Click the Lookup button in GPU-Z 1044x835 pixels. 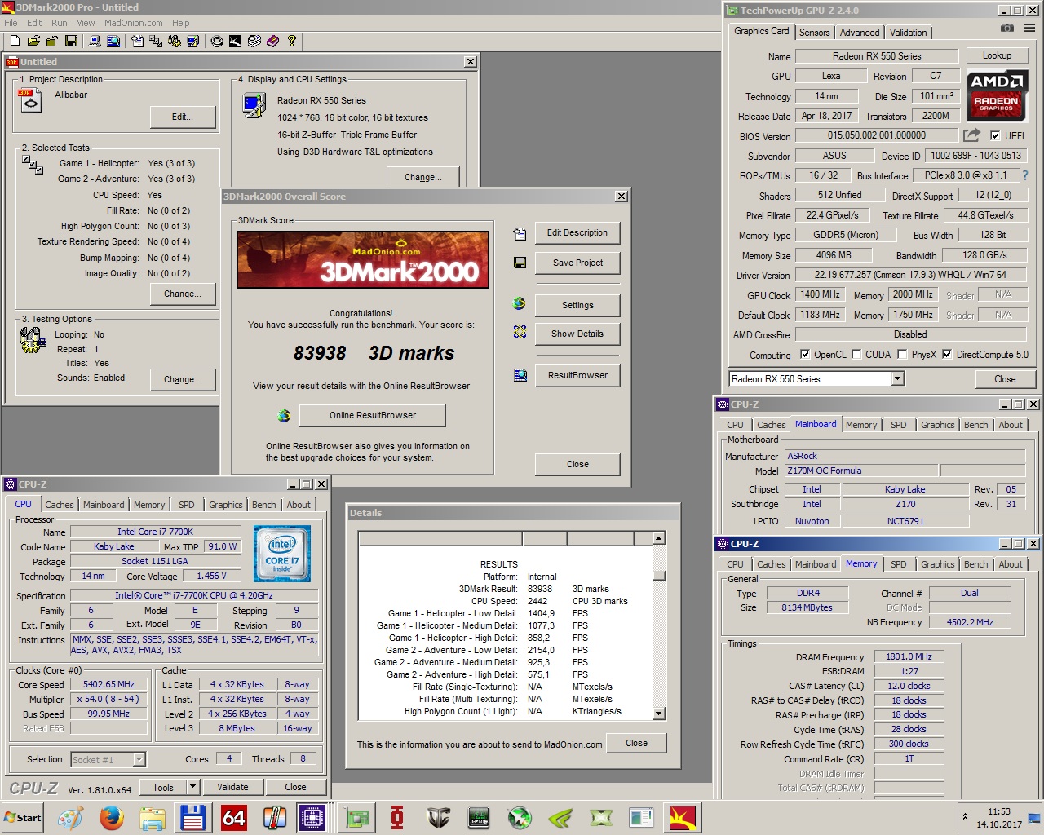pos(997,55)
